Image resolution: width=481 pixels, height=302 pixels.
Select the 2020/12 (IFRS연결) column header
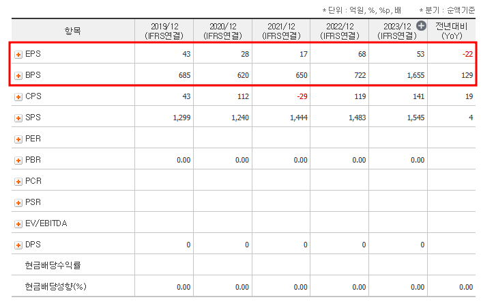click(x=222, y=31)
